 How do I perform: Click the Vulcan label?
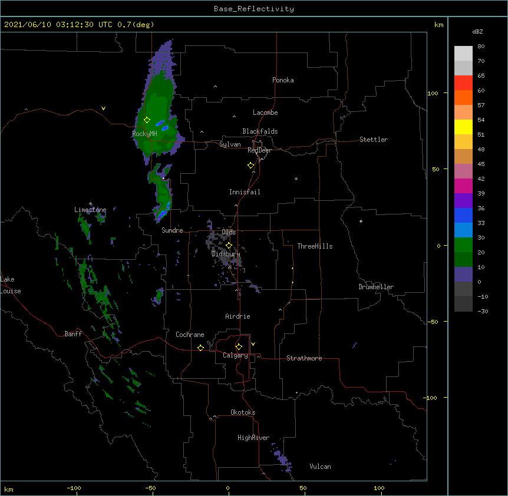click(x=320, y=467)
